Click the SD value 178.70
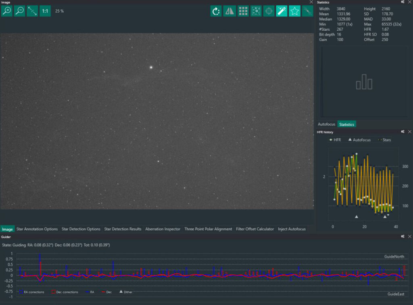This screenshot has width=413, height=305. tap(387, 14)
